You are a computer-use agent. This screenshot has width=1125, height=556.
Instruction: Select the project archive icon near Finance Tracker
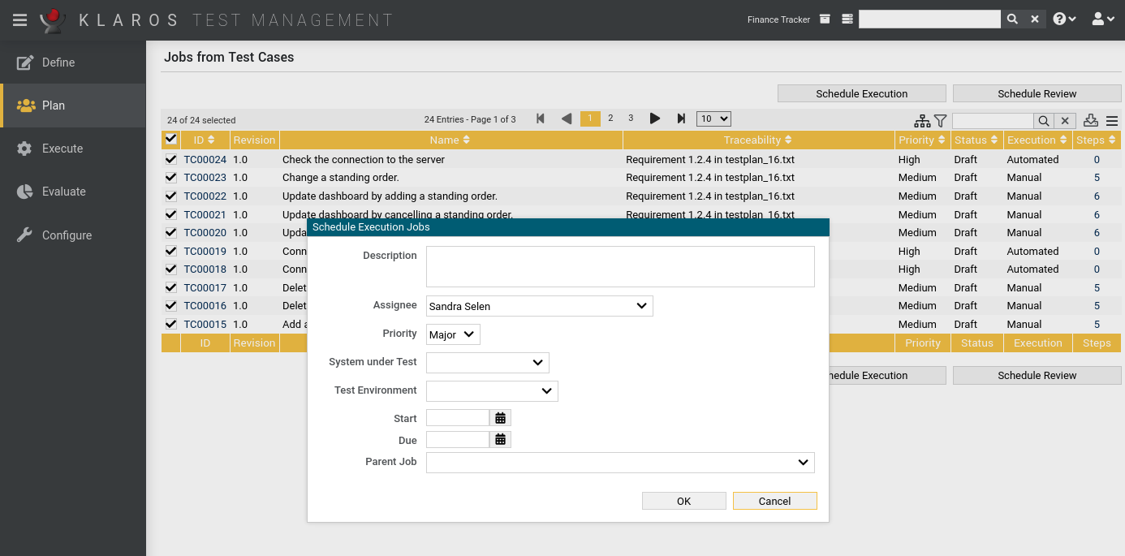[x=825, y=18]
